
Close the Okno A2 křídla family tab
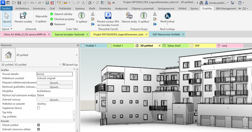tap(49, 35)
